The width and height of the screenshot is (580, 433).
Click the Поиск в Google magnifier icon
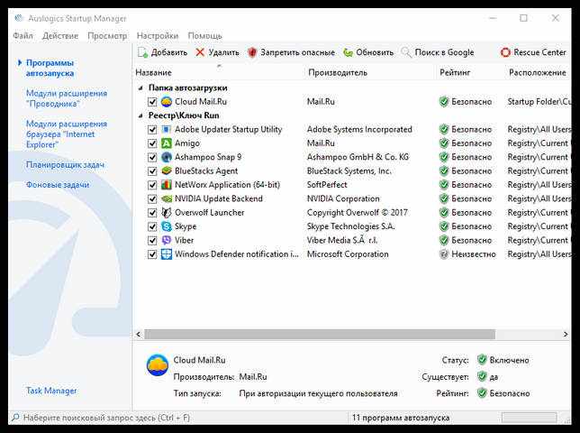click(x=406, y=52)
